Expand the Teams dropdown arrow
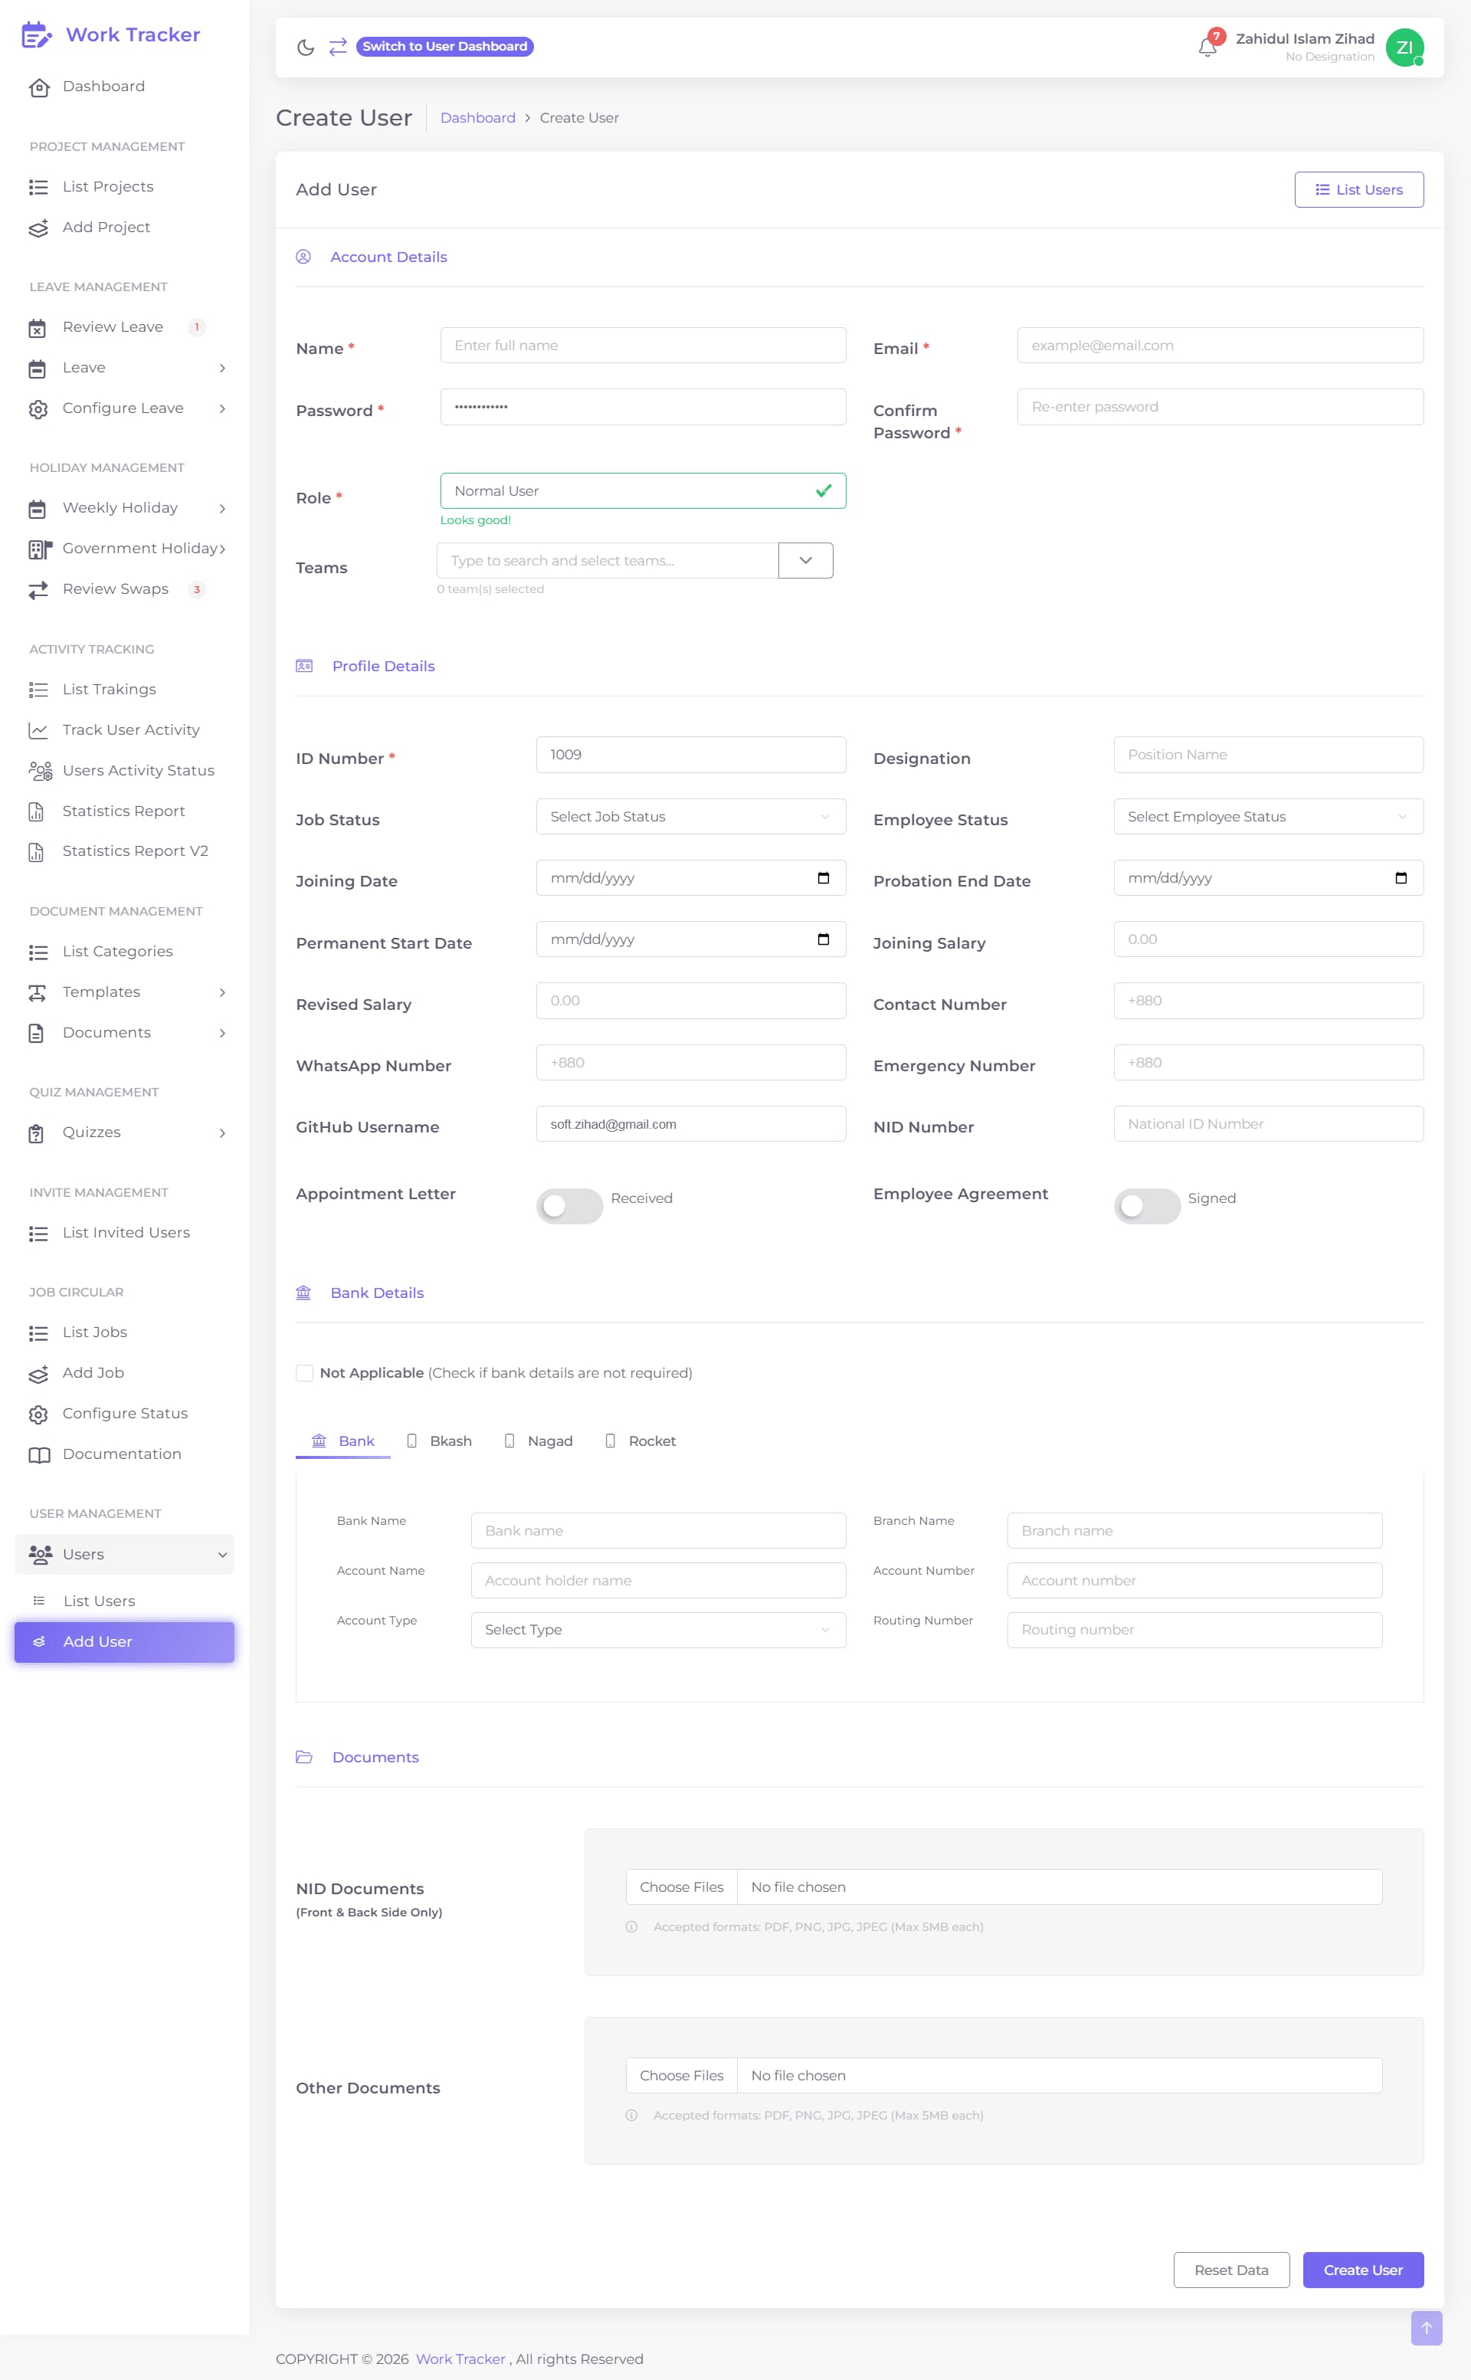The height and width of the screenshot is (2380, 1471). point(805,560)
